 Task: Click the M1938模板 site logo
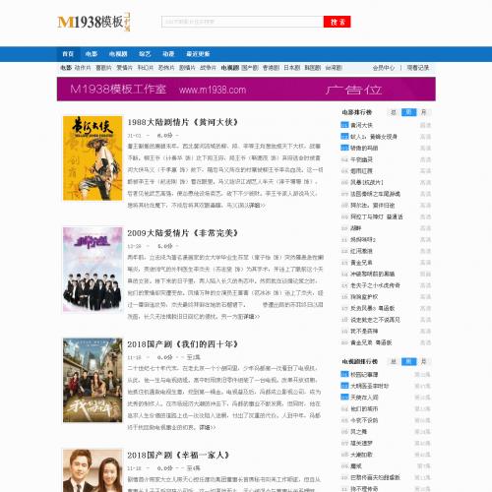(93, 22)
